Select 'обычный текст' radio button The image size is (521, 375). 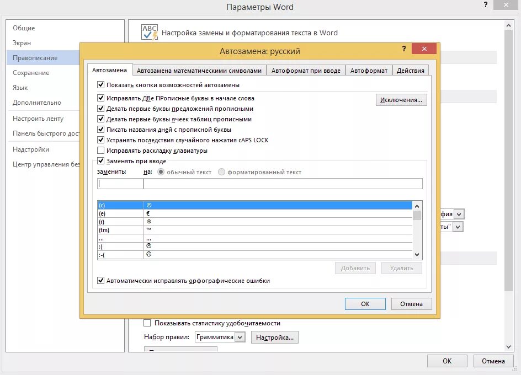point(161,172)
